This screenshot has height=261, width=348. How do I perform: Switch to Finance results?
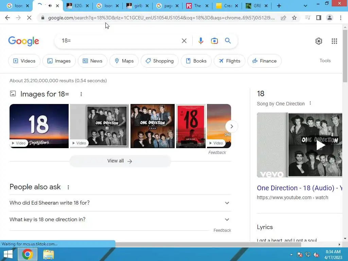point(264,61)
